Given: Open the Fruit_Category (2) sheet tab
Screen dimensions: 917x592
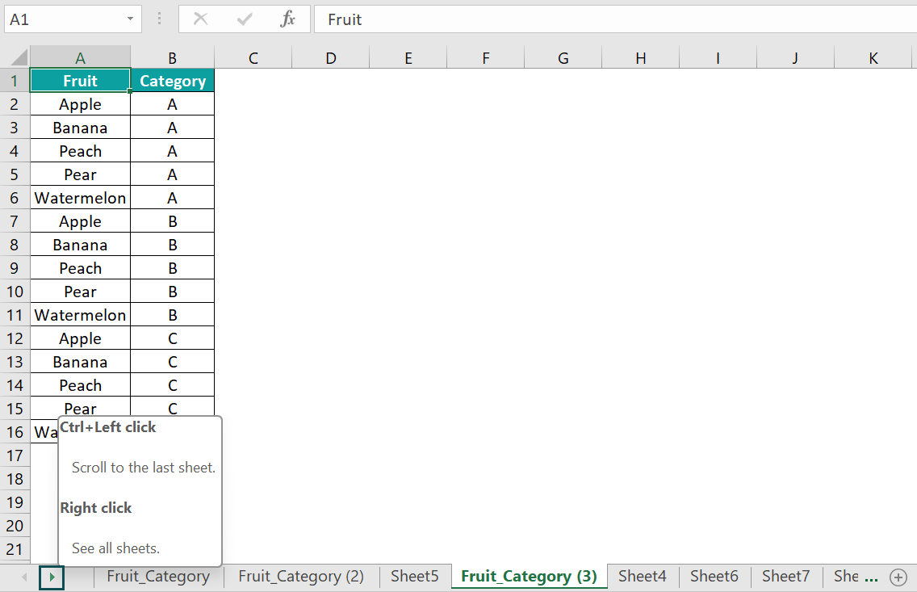Looking at the screenshot, I should pyautogui.click(x=301, y=577).
